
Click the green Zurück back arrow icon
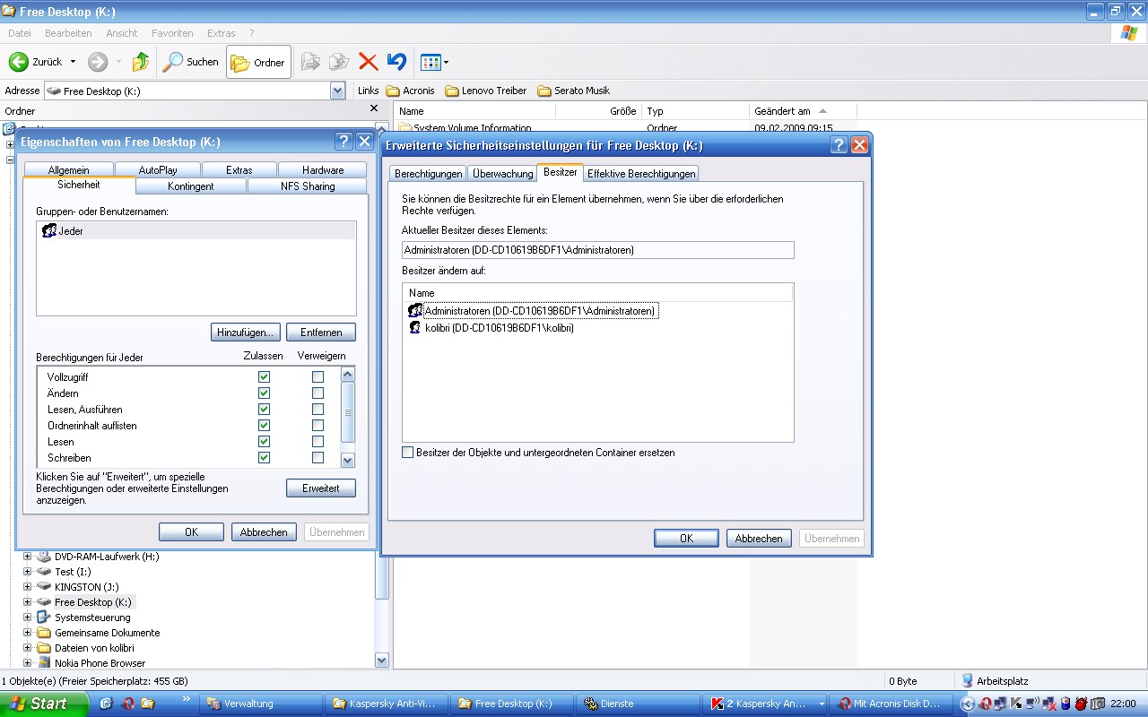(19, 62)
